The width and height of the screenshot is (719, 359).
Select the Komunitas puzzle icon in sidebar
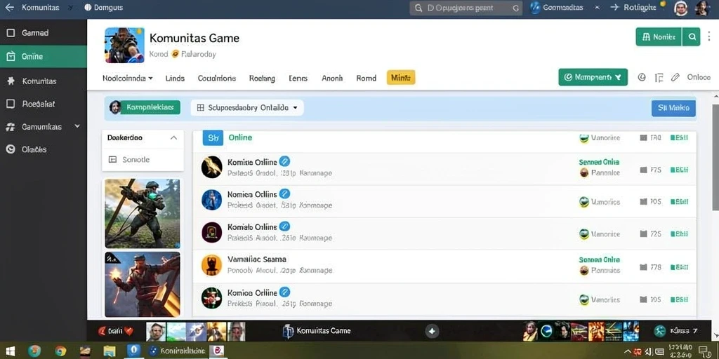click(x=11, y=81)
